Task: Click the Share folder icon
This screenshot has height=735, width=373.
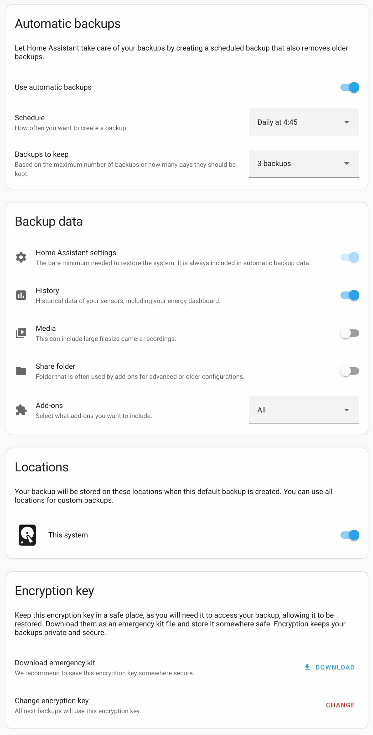Action: click(21, 371)
